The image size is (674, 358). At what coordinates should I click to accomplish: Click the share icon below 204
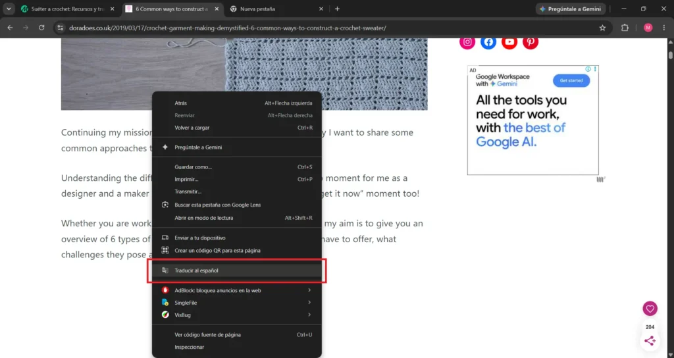650,341
